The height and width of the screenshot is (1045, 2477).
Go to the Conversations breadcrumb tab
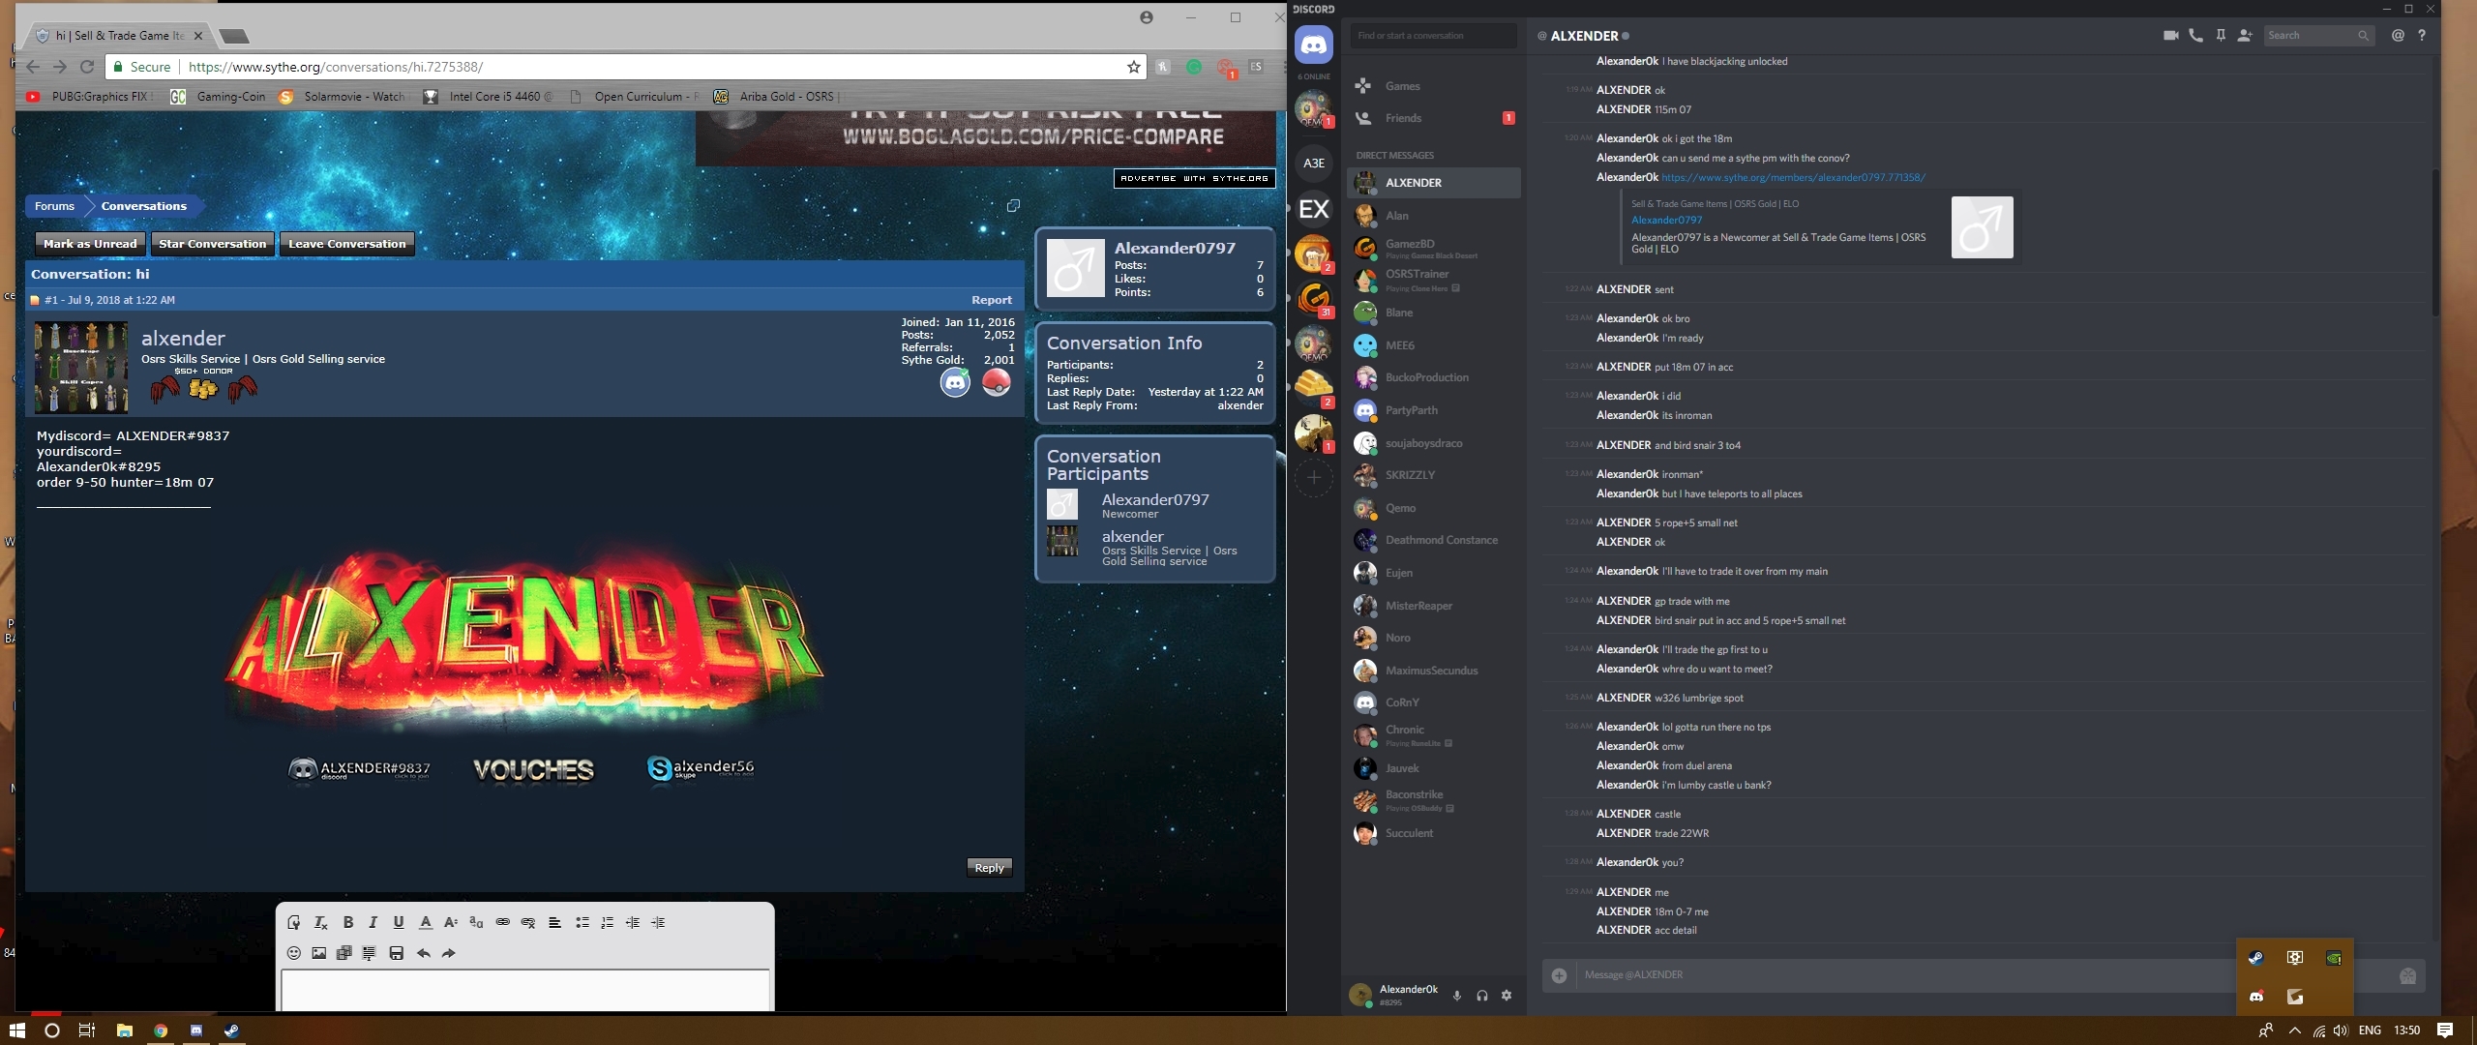(143, 206)
